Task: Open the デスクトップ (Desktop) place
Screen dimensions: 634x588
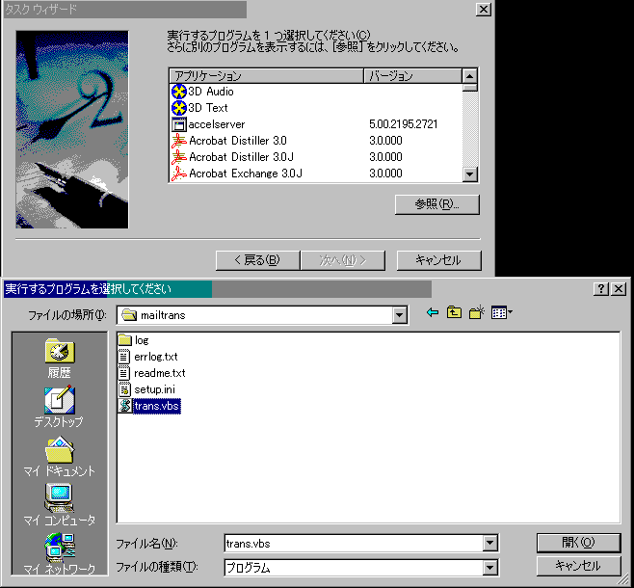Action: tap(60, 407)
